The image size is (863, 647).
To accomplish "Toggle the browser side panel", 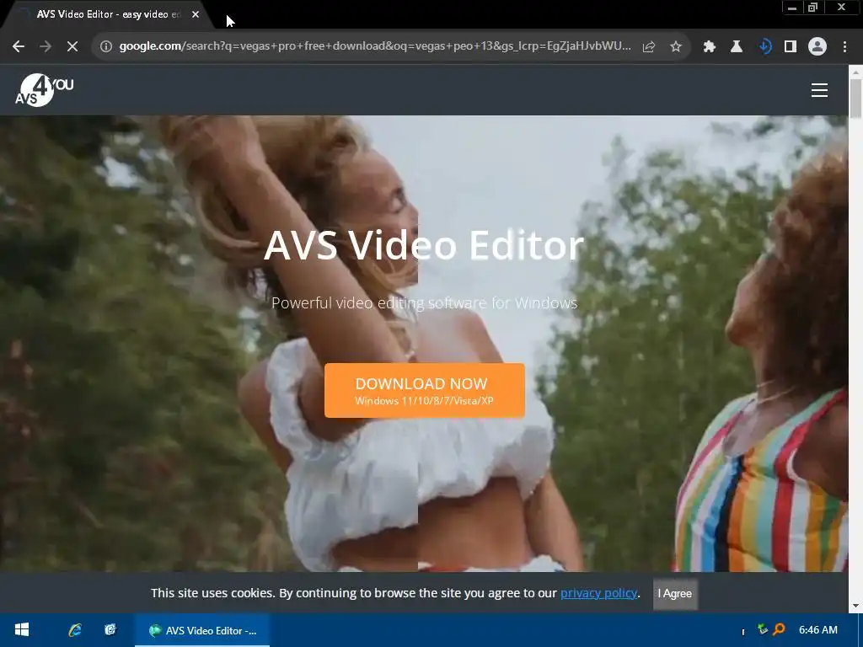I will [x=791, y=47].
